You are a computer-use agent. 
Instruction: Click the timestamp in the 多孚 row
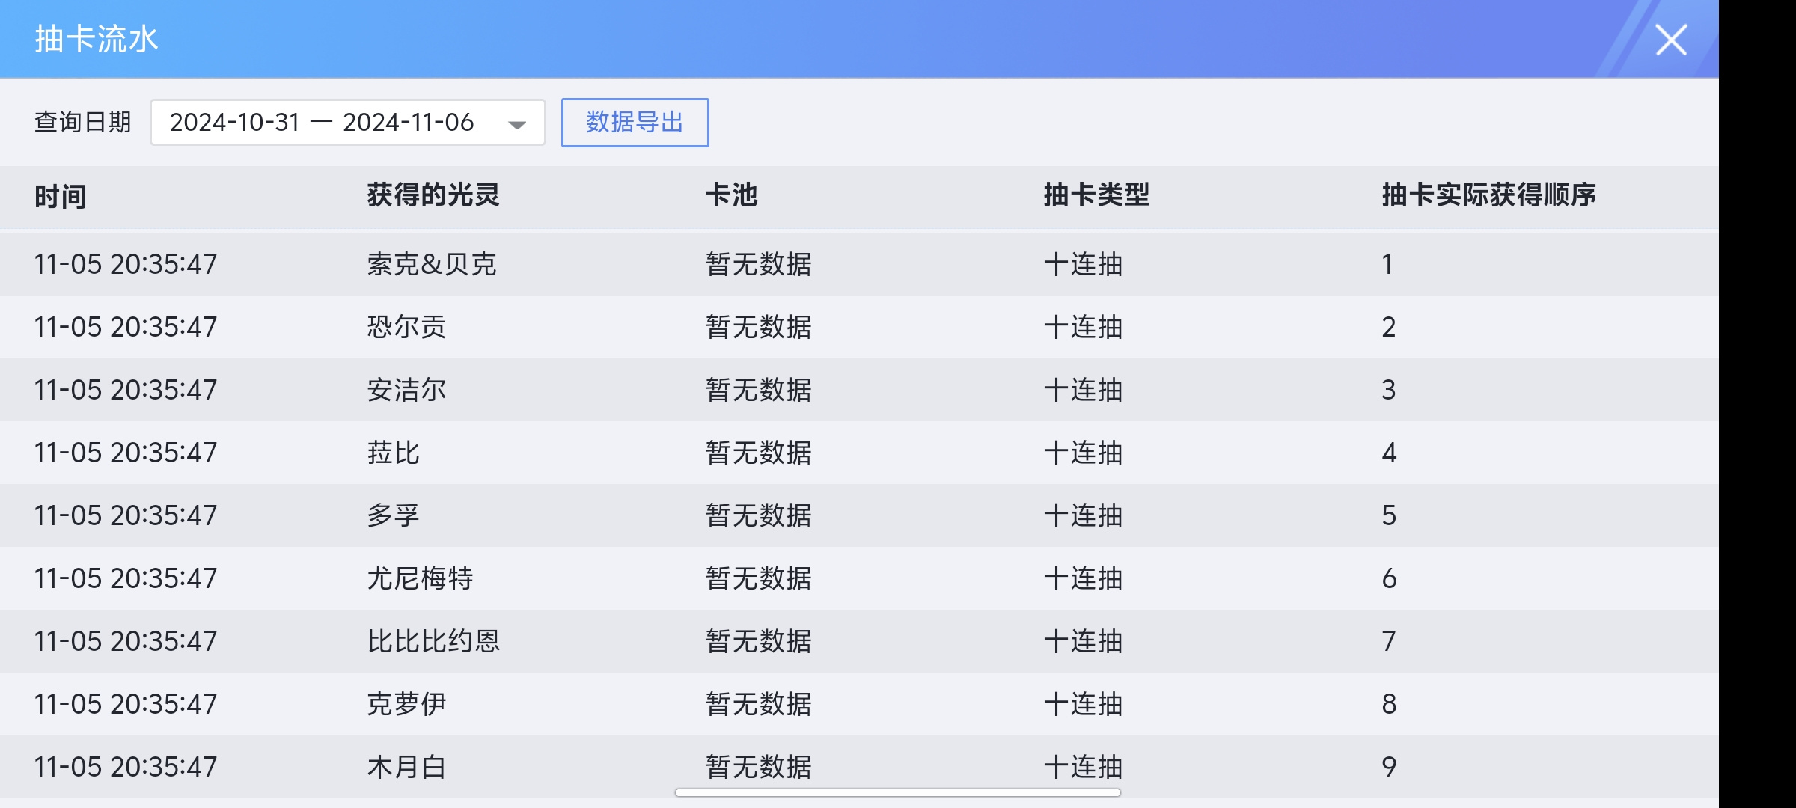[126, 515]
